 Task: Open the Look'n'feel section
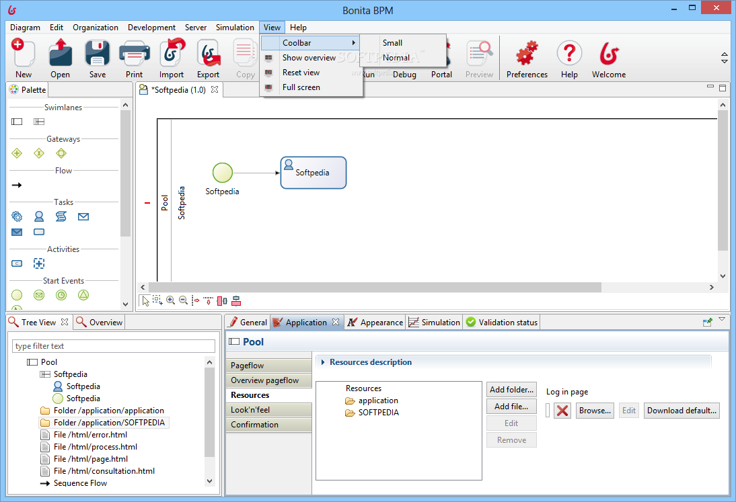(x=269, y=410)
